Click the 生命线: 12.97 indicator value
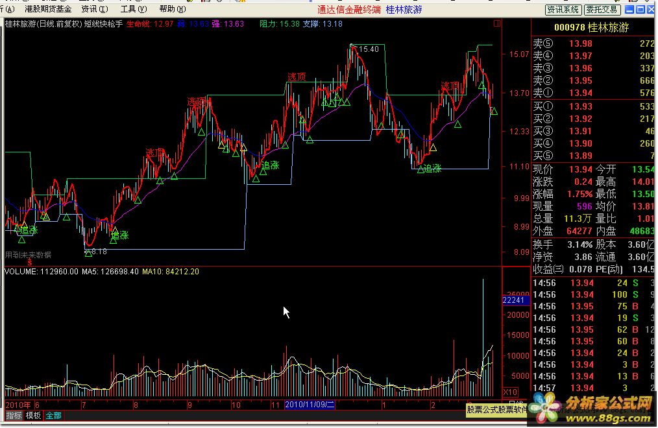The image size is (658, 428). click(150, 24)
